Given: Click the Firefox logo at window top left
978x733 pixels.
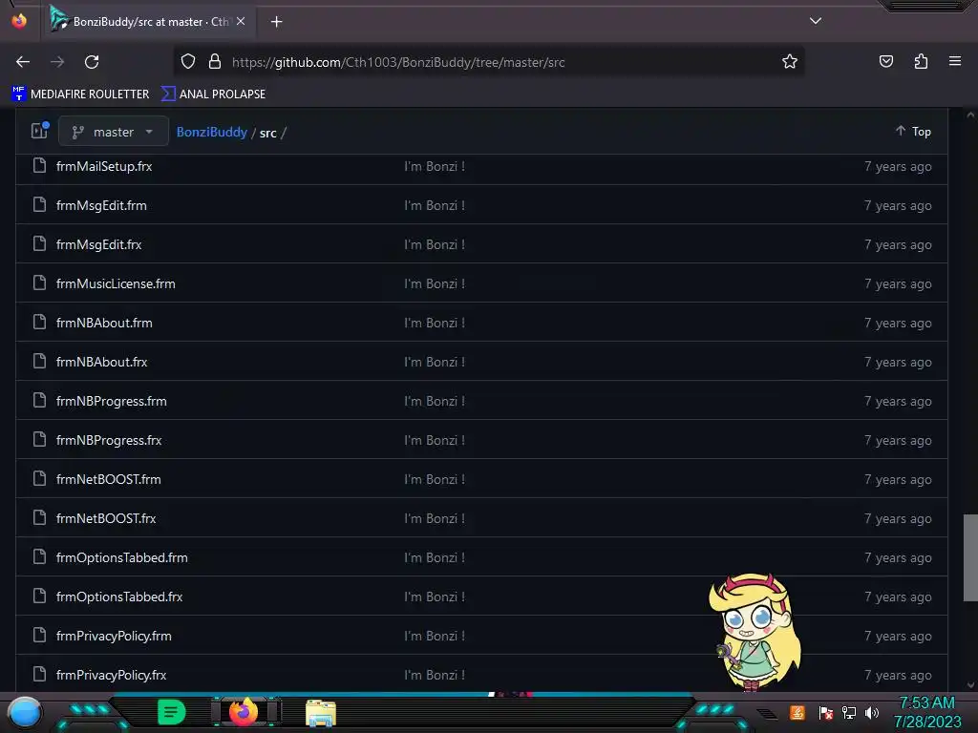Looking at the screenshot, I should point(19,21).
